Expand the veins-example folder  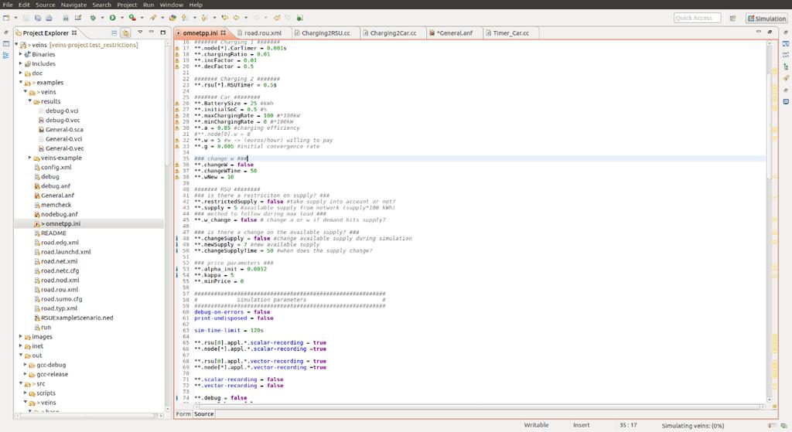[30, 158]
